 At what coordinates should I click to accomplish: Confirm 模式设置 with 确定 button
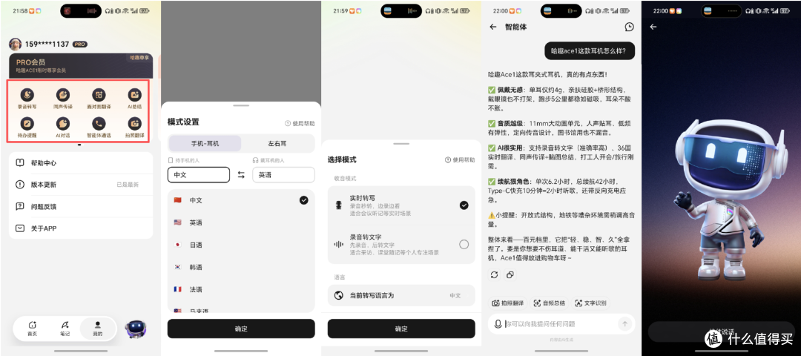241,329
